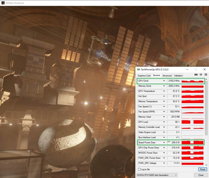Click the Memory Temperature value 92.0 °C
The width and height of the screenshot is (209, 178).
[x=173, y=101]
